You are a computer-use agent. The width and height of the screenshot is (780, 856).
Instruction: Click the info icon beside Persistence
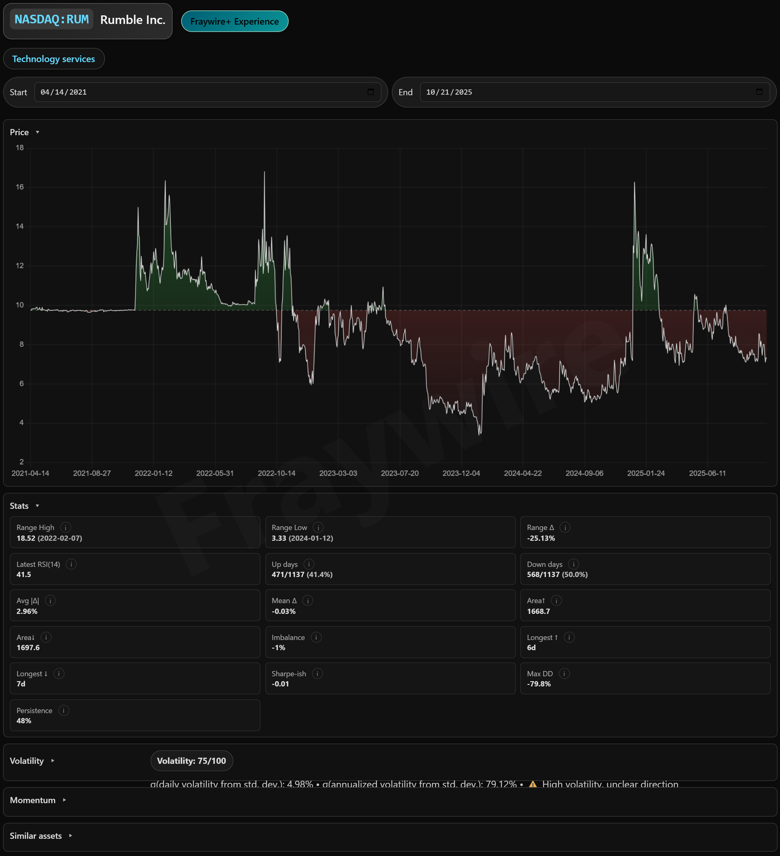[64, 711]
